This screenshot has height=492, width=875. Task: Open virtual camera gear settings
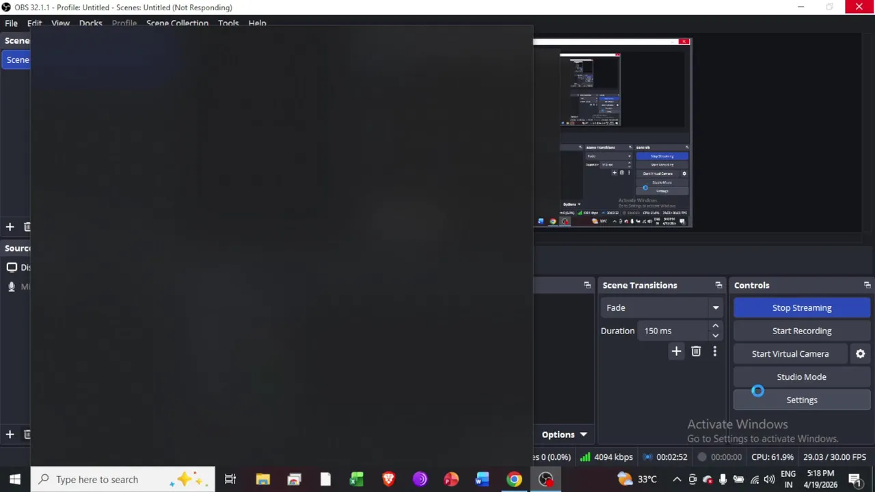(x=861, y=354)
